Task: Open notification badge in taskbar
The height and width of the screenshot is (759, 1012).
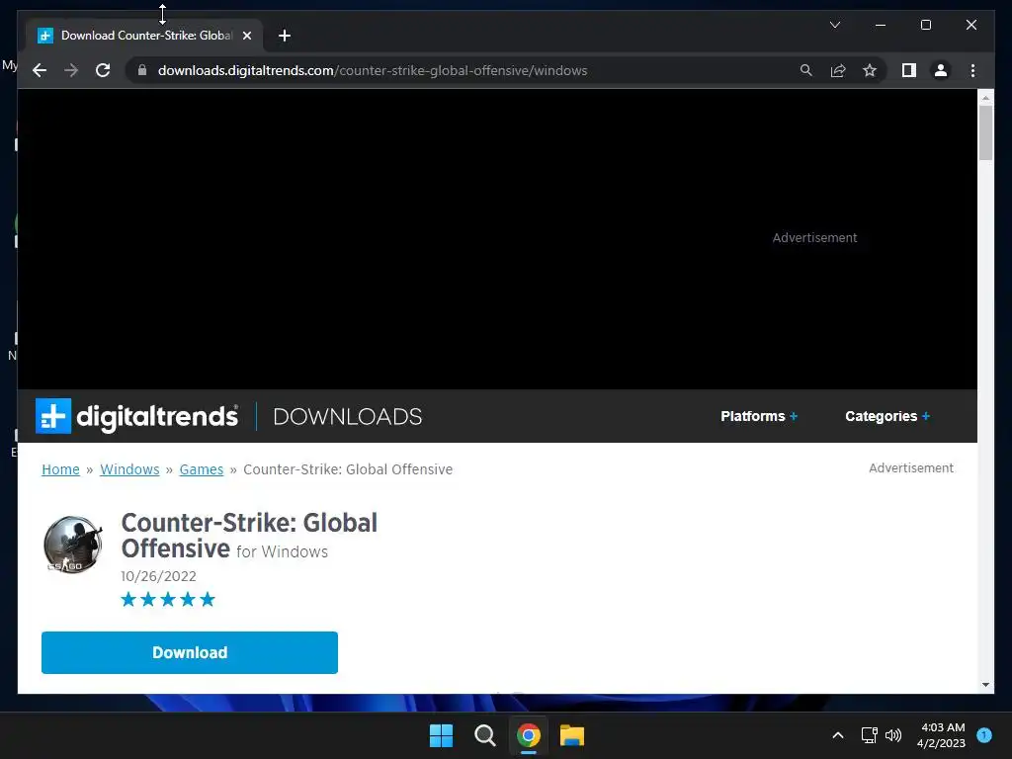Action: (x=984, y=735)
